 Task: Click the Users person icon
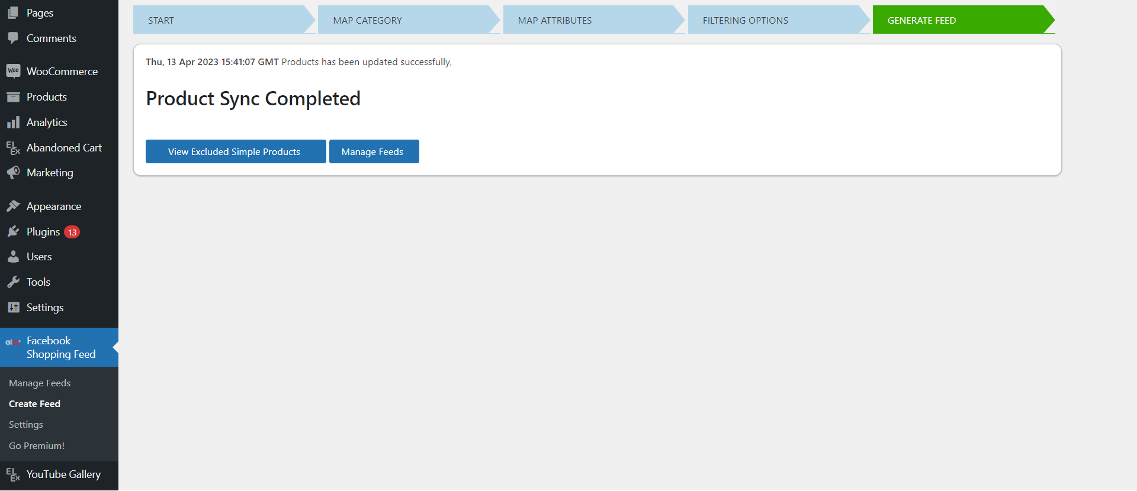point(13,256)
